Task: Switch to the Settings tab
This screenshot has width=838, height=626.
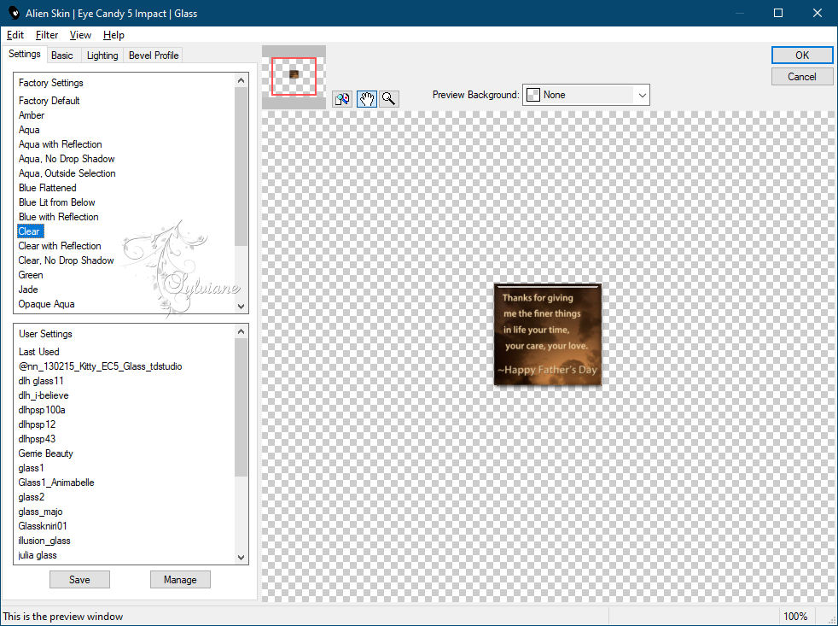Action: pos(24,54)
